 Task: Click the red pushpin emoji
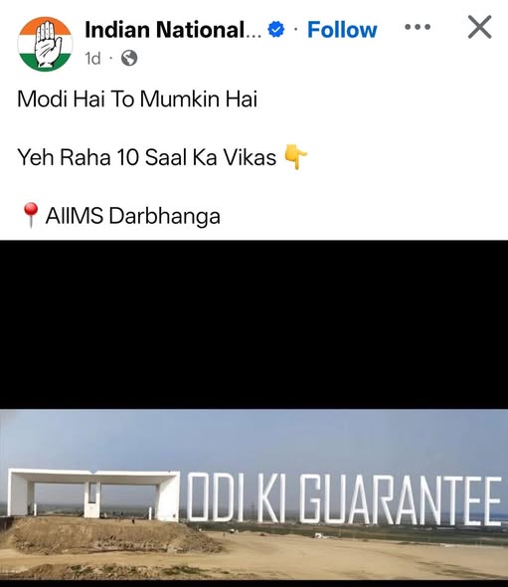coord(30,215)
